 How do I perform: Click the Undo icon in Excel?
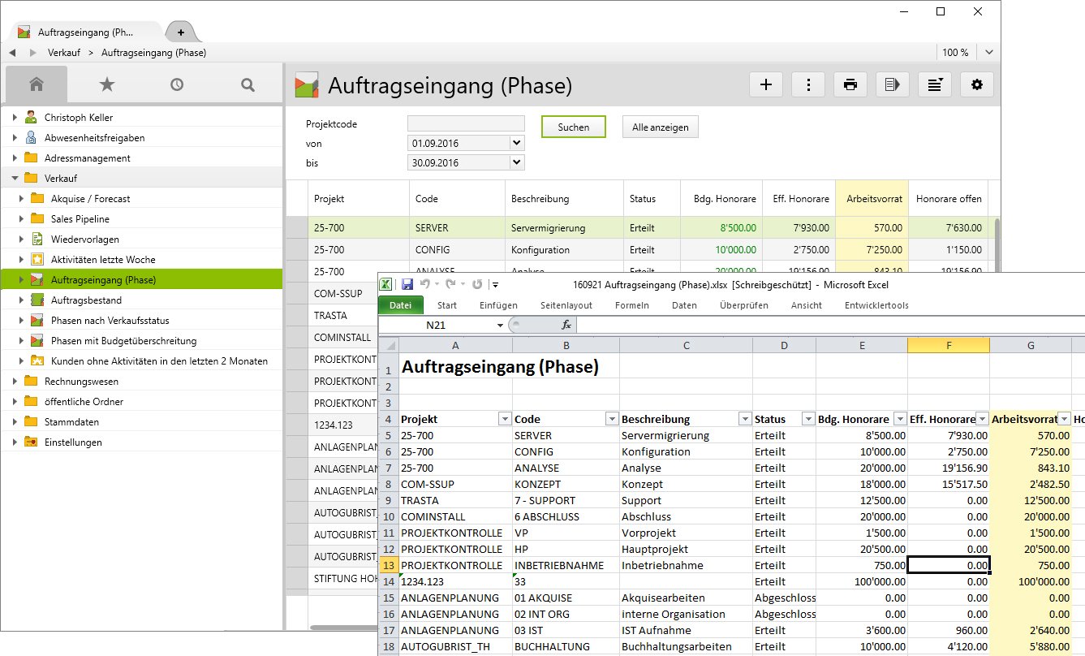point(426,283)
